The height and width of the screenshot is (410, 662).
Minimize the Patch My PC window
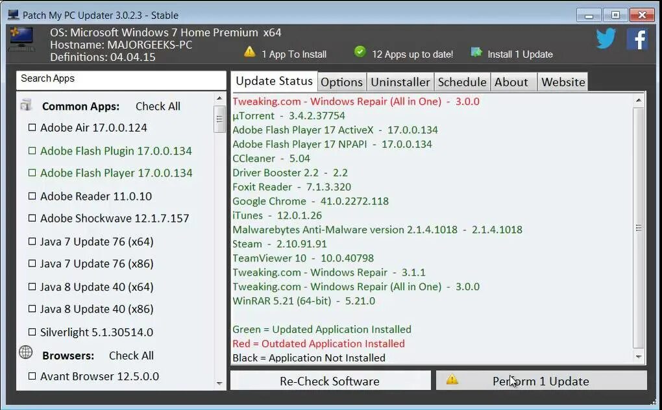589,15
